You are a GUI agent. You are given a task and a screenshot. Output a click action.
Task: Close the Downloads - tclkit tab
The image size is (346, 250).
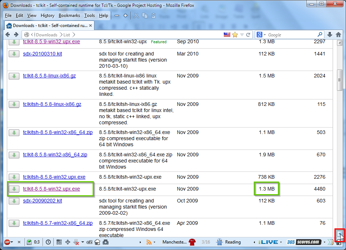tap(90, 26)
